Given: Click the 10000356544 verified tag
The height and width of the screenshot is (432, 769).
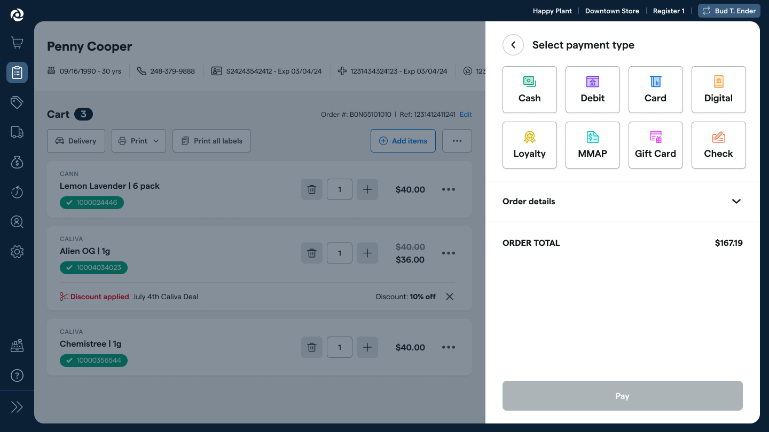Looking at the screenshot, I should [x=93, y=361].
